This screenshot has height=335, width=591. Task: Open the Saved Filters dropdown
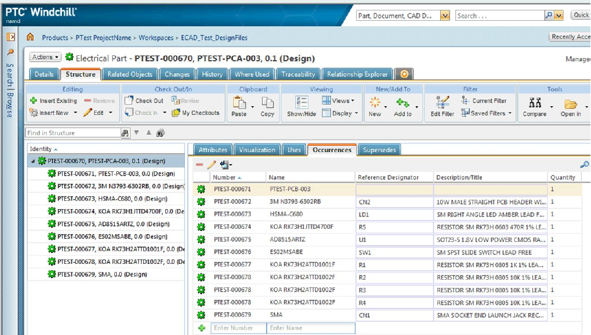pyautogui.click(x=487, y=113)
